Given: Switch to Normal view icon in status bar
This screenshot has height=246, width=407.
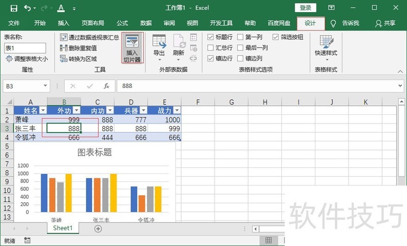Looking at the screenshot, I should click(x=269, y=240).
